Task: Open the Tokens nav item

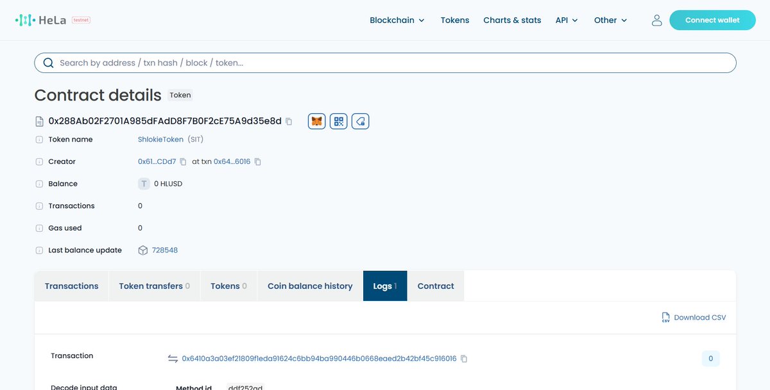Action: [x=455, y=20]
